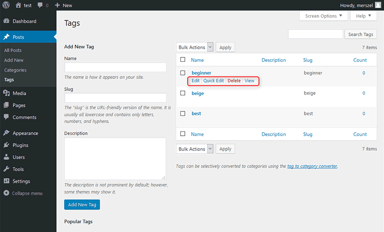Sort by Description in the table header
Image resolution: width=384 pixels, height=232 pixels.
click(x=274, y=60)
